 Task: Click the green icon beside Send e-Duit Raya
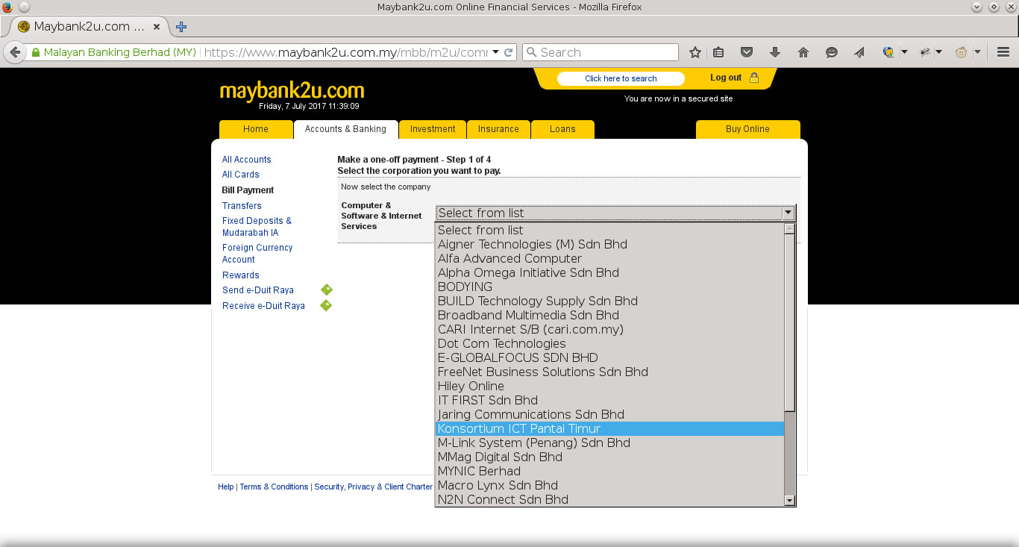[x=326, y=290]
